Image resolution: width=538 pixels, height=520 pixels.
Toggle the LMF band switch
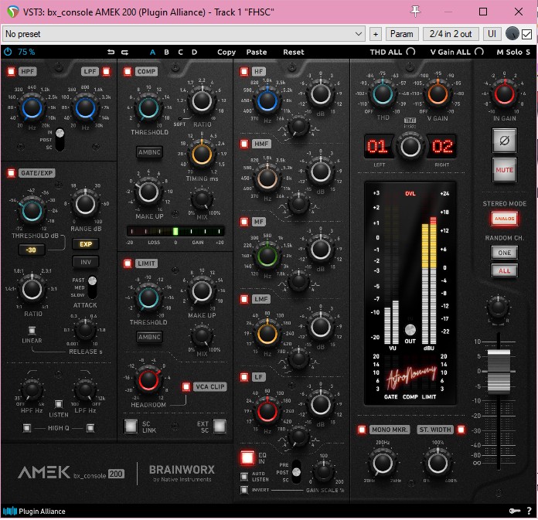pos(244,299)
